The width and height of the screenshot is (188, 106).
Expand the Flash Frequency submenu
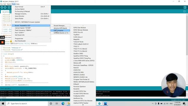click(31, 30)
